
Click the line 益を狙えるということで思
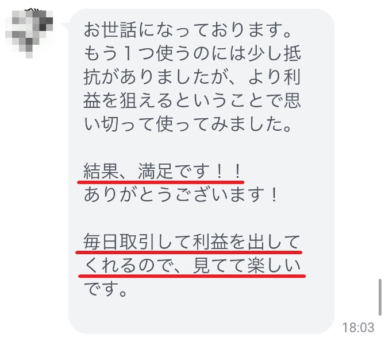pyautogui.click(x=192, y=101)
